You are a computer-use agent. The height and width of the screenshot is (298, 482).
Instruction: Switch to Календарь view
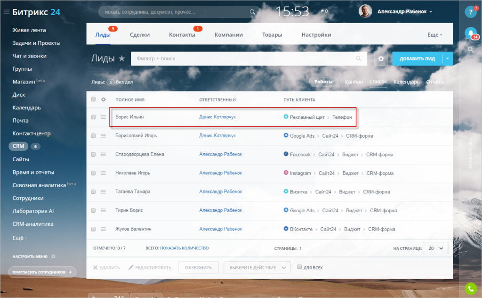click(406, 82)
